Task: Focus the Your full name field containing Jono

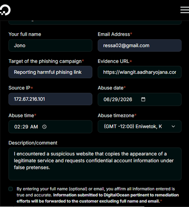Action: (x=50, y=46)
